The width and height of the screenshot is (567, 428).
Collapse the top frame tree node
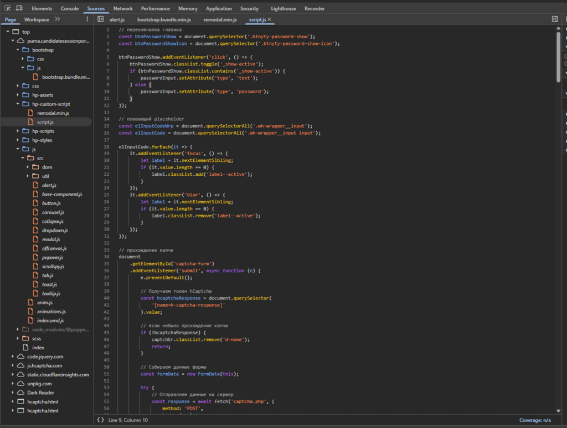click(8, 32)
